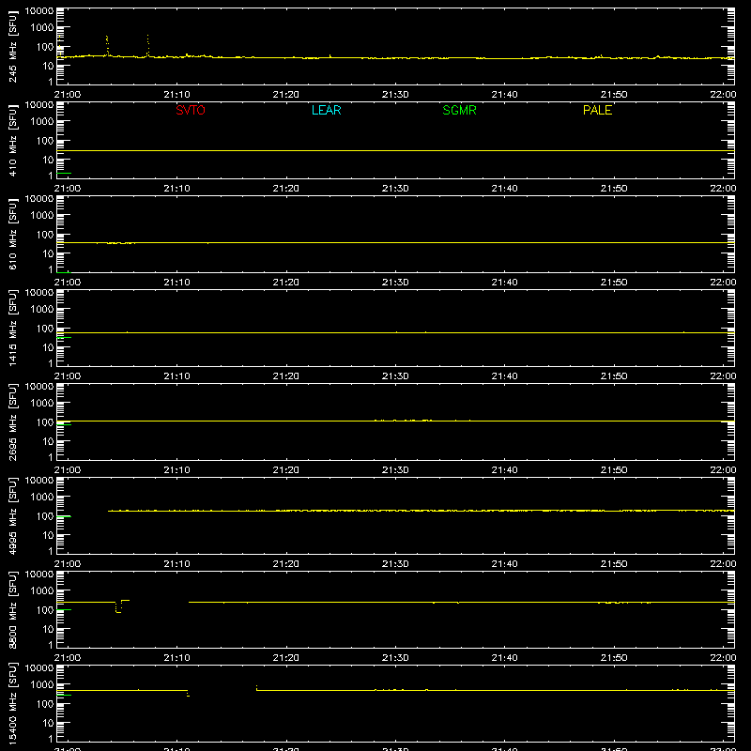Click the 100 tick label on the 610 MHz axis

tap(45, 234)
